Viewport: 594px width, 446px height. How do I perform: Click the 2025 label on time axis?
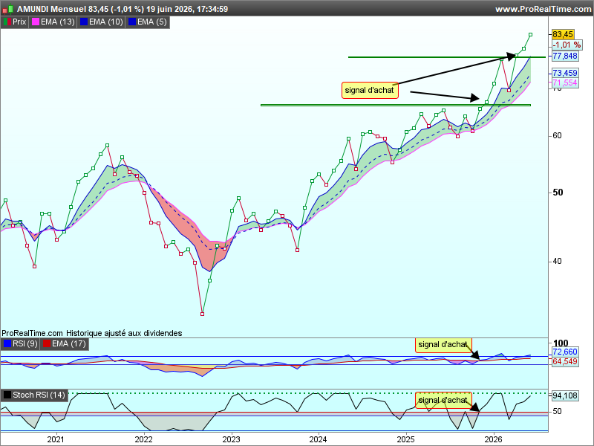405,439
